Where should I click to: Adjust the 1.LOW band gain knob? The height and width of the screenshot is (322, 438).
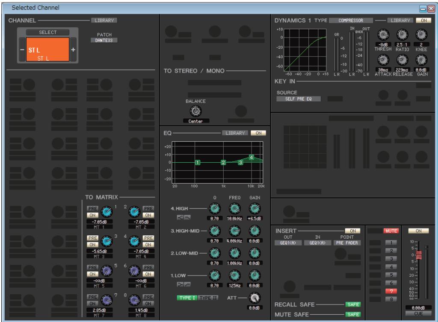point(255,275)
